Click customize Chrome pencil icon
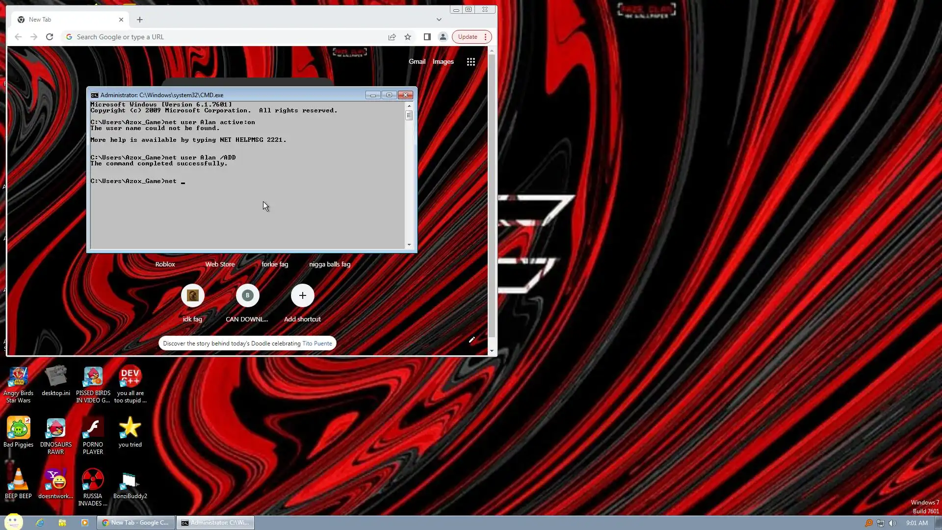 471,340
